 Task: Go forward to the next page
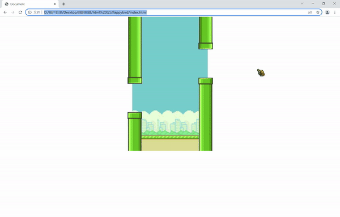click(x=13, y=12)
